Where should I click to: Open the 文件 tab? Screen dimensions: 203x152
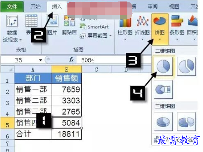click(x=12, y=6)
